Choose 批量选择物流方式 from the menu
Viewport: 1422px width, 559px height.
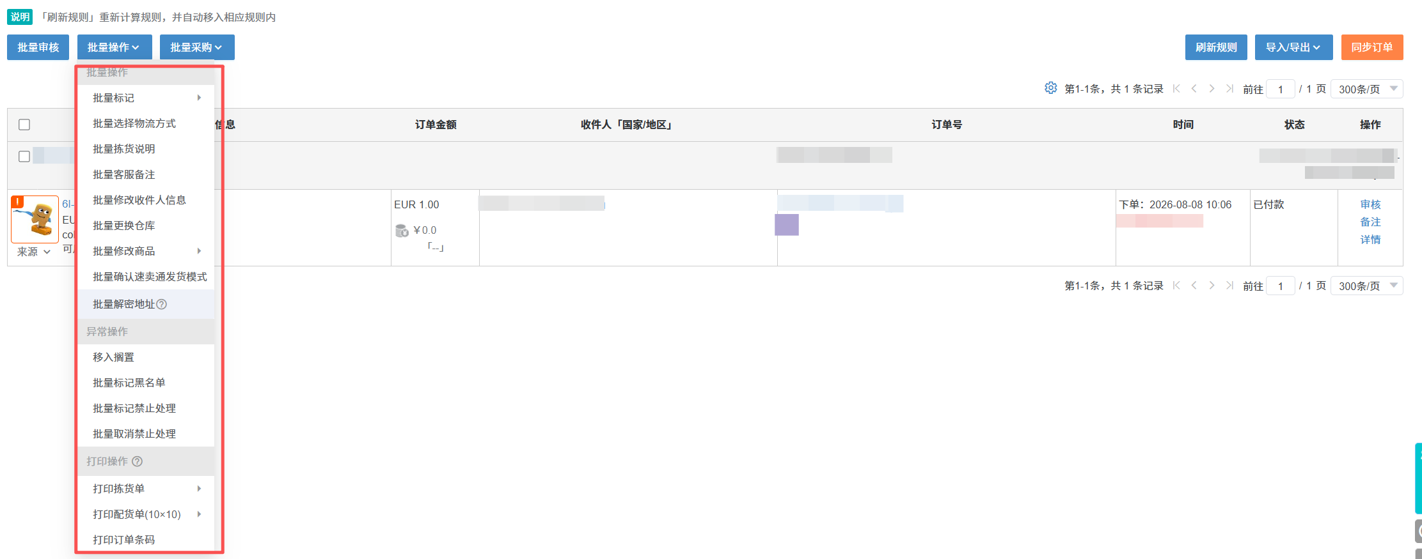click(146, 123)
